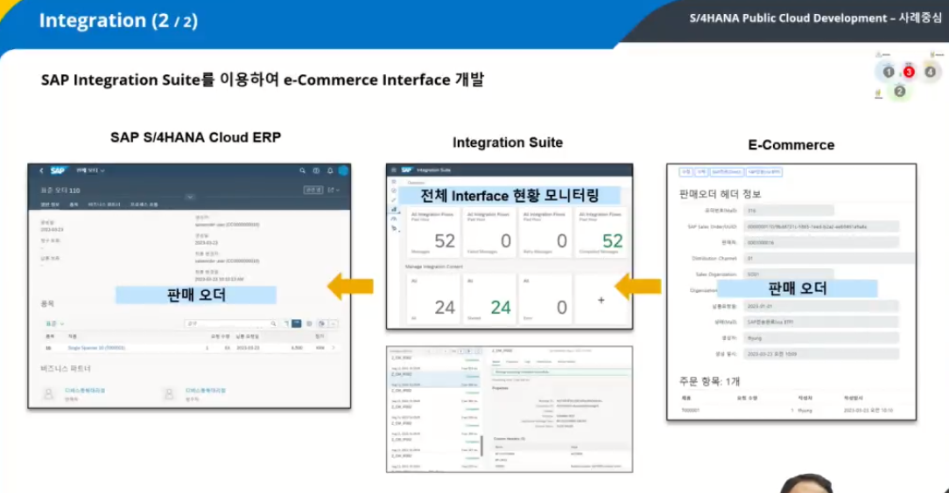Select the 품목 tab in ERP

[74, 205]
